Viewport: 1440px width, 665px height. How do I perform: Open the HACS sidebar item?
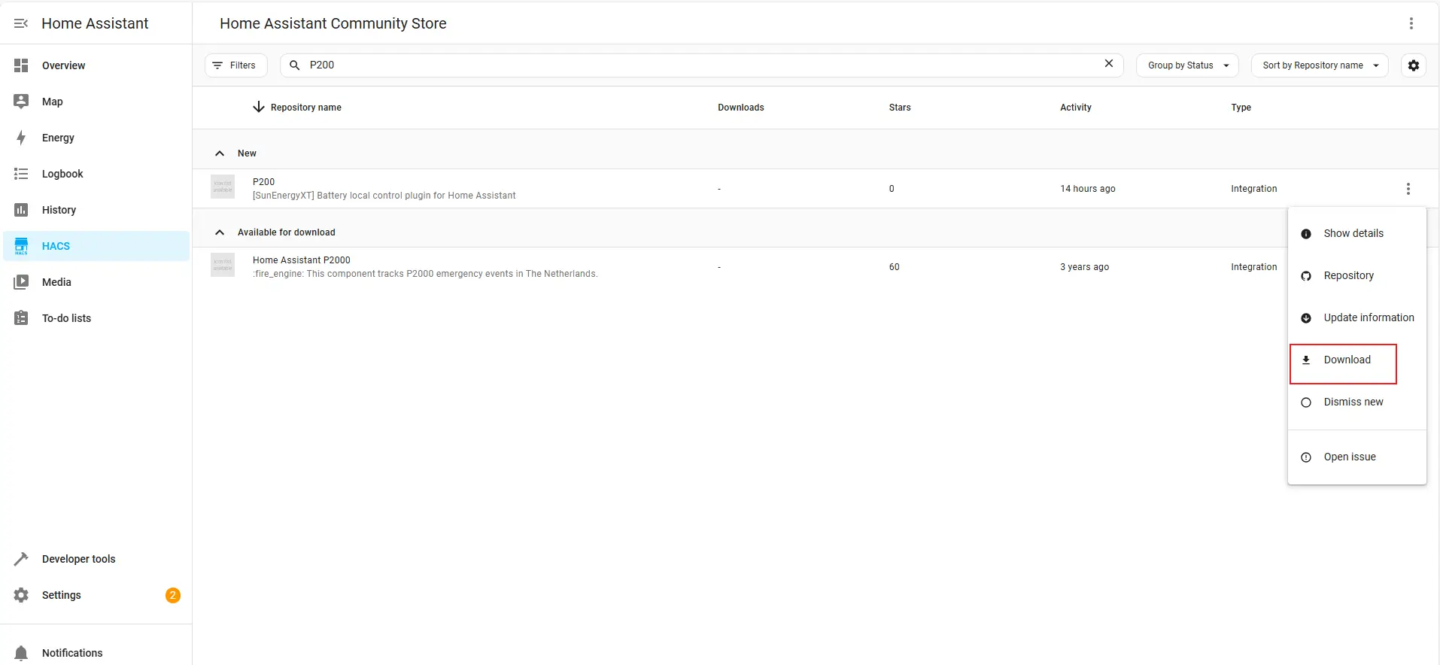point(56,246)
